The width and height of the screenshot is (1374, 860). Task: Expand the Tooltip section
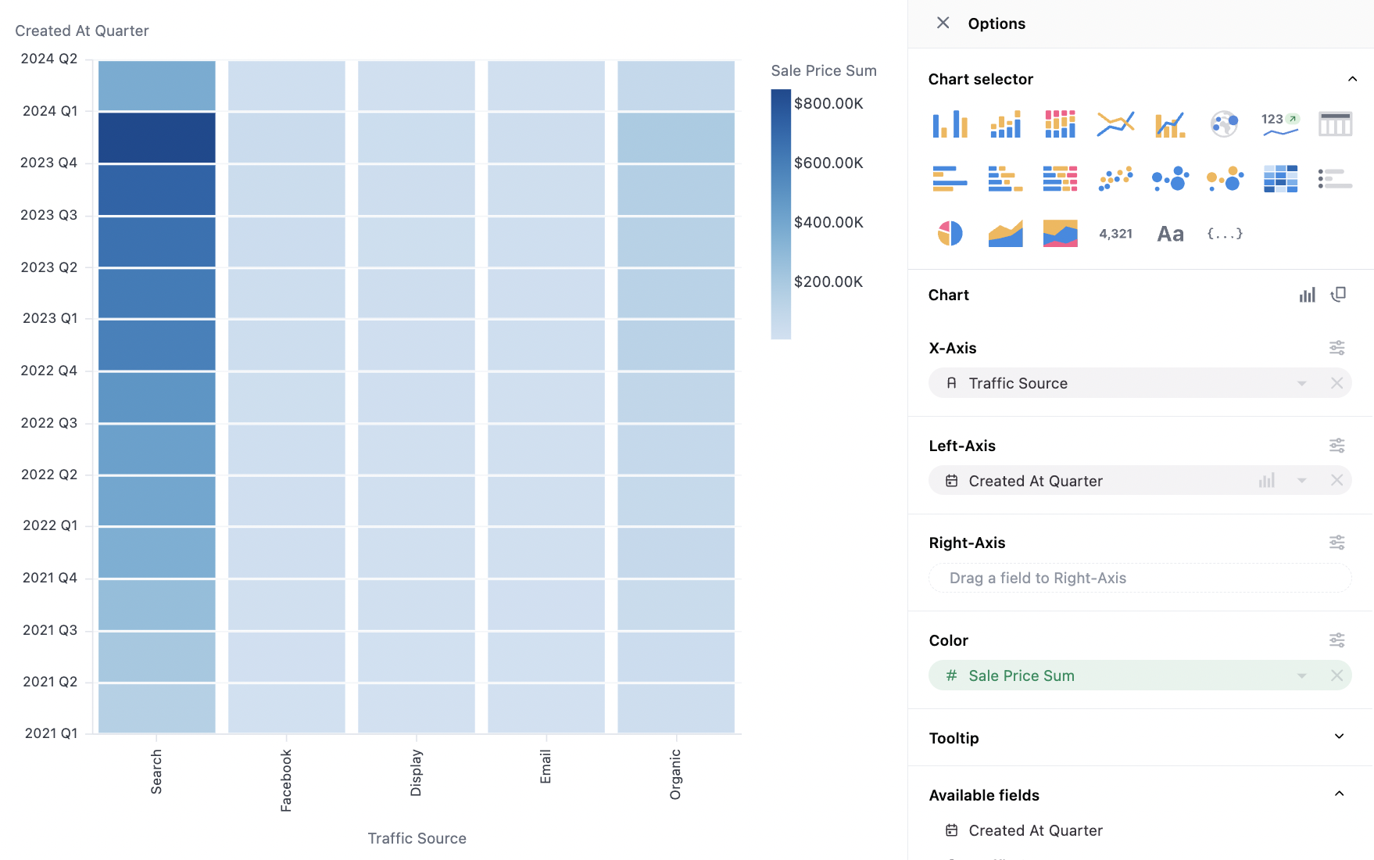tap(1338, 737)
